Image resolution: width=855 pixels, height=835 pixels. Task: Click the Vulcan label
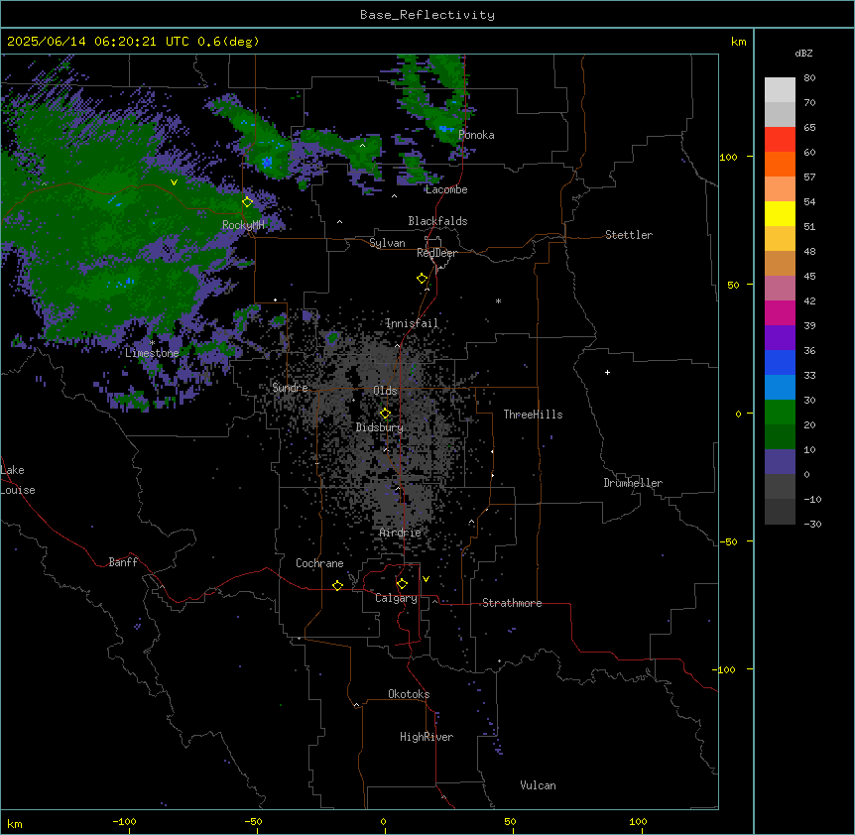[538, 785]
